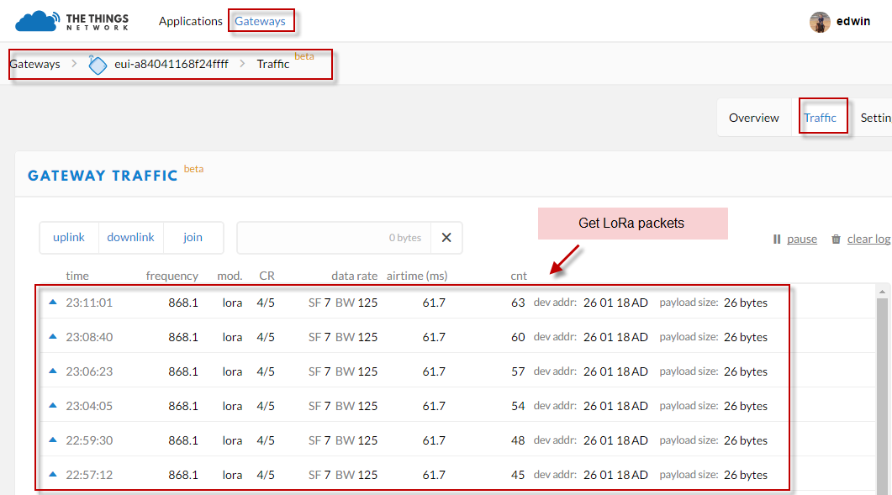The height and width of the screenshot is (495, 892).
Task: Filter traffic by uplink
Action: coord(69,237)
